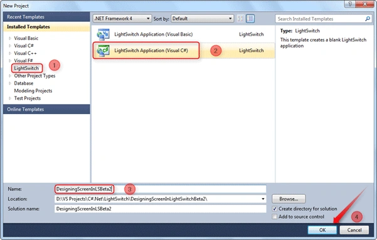The height and width of the screenshot is (240, 377).
Task: Expand the Visual Basic tree node
Action: (x=10, y=38)
